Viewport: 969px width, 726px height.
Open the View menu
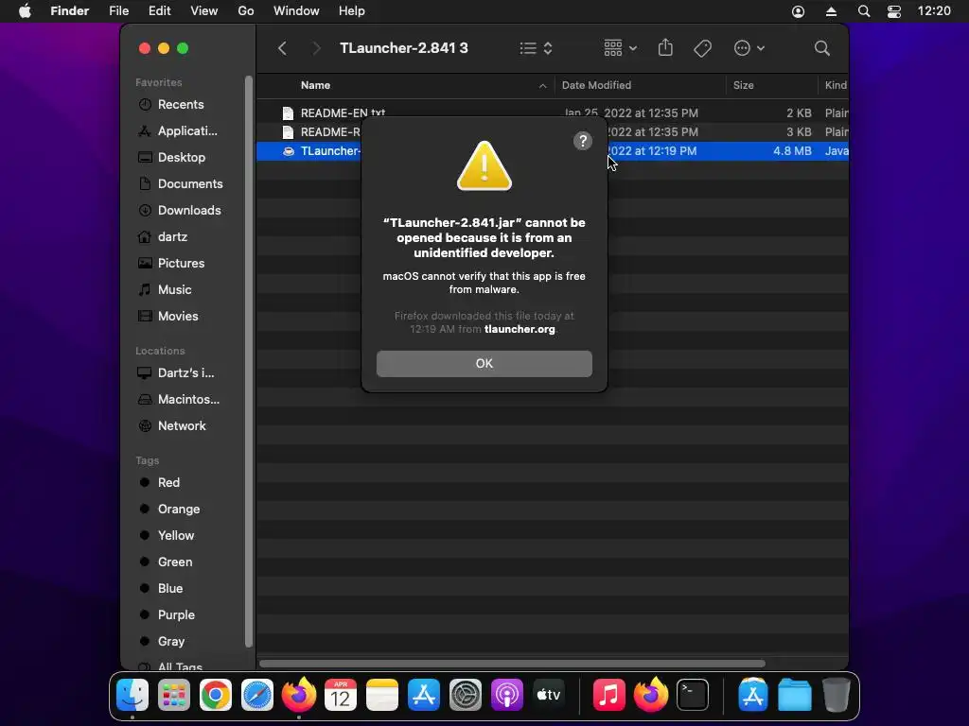click(204, 11)
